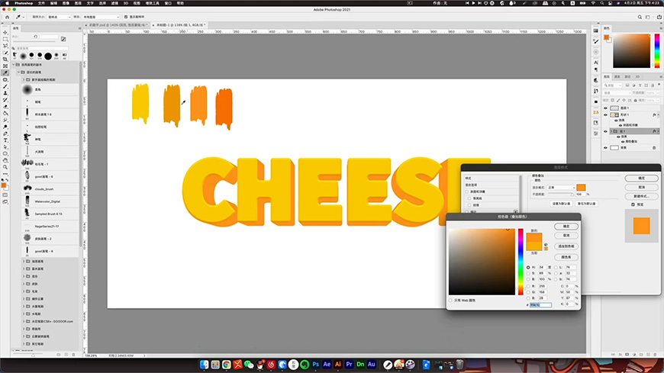Open Photoshop from the macOS dock
Image resolution: width=664 pixels, height=373 pixels.
(317, 365)
